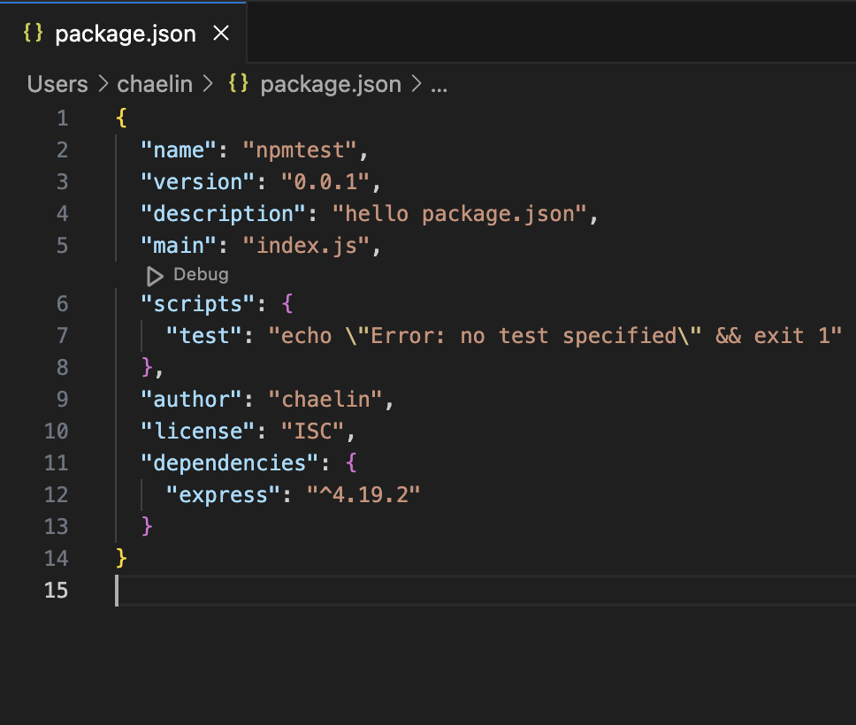This screenshot has height=725, width=856.
Task: Click the echo Error test script string
Action: coord(555,336)
